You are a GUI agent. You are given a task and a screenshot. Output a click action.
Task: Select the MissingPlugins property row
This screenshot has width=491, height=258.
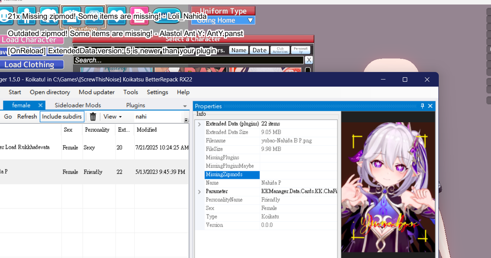(x=271, y=157)
